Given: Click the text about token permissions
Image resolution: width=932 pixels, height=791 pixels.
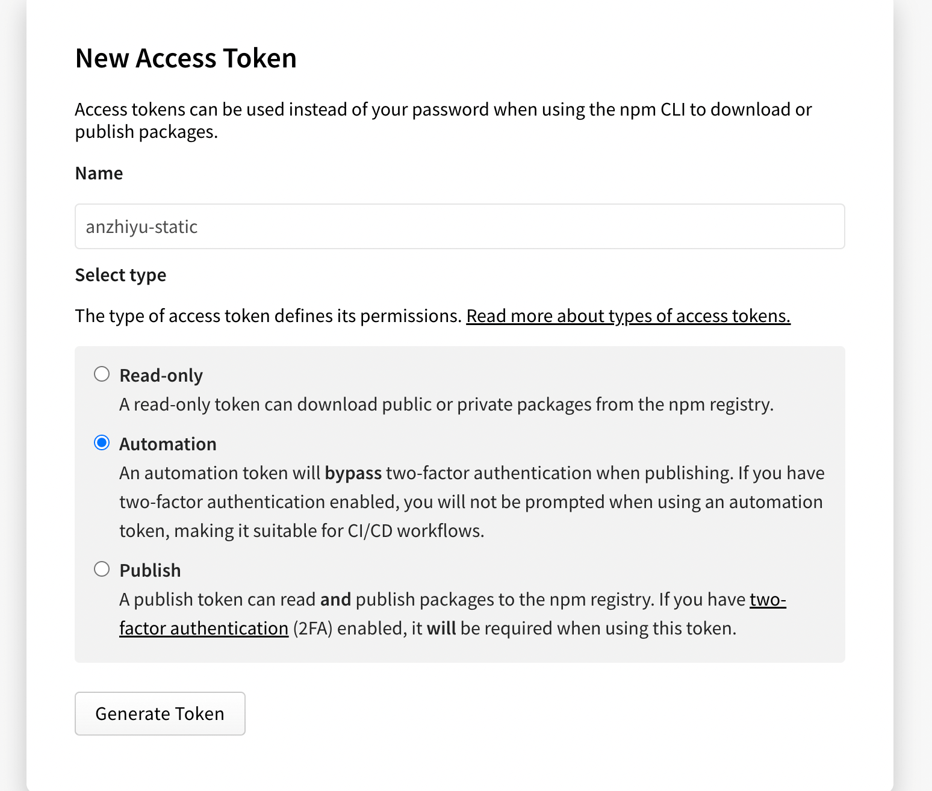Looking at the screenshot, I should (268, 315).
